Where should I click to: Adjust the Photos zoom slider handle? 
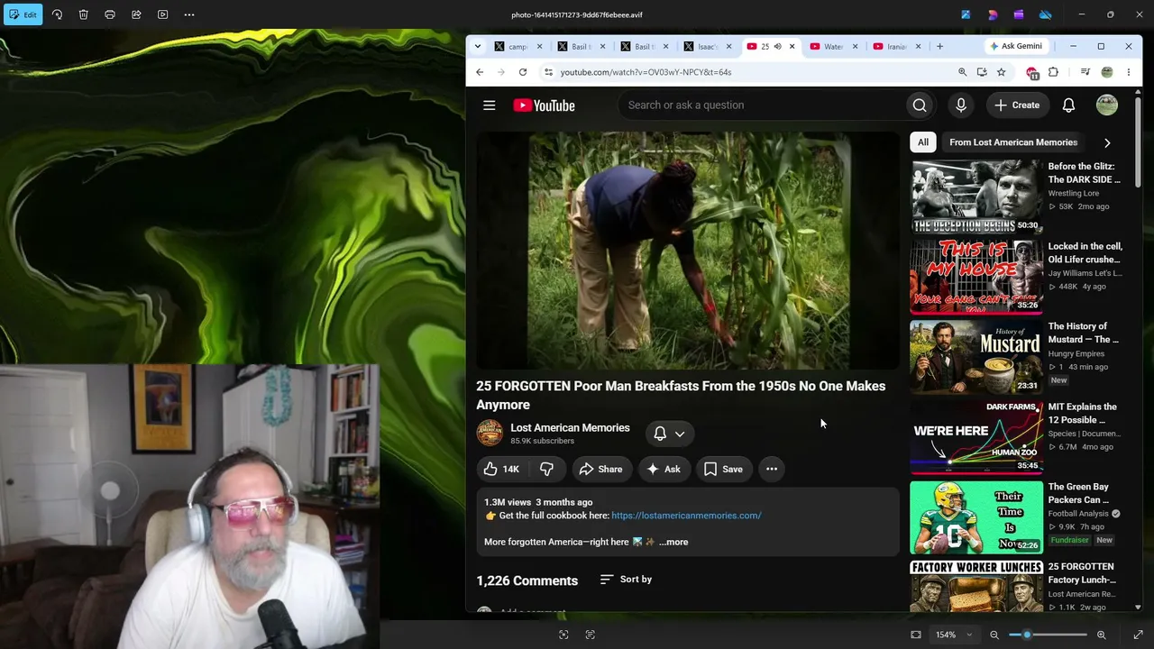(x=1027, y=635)
